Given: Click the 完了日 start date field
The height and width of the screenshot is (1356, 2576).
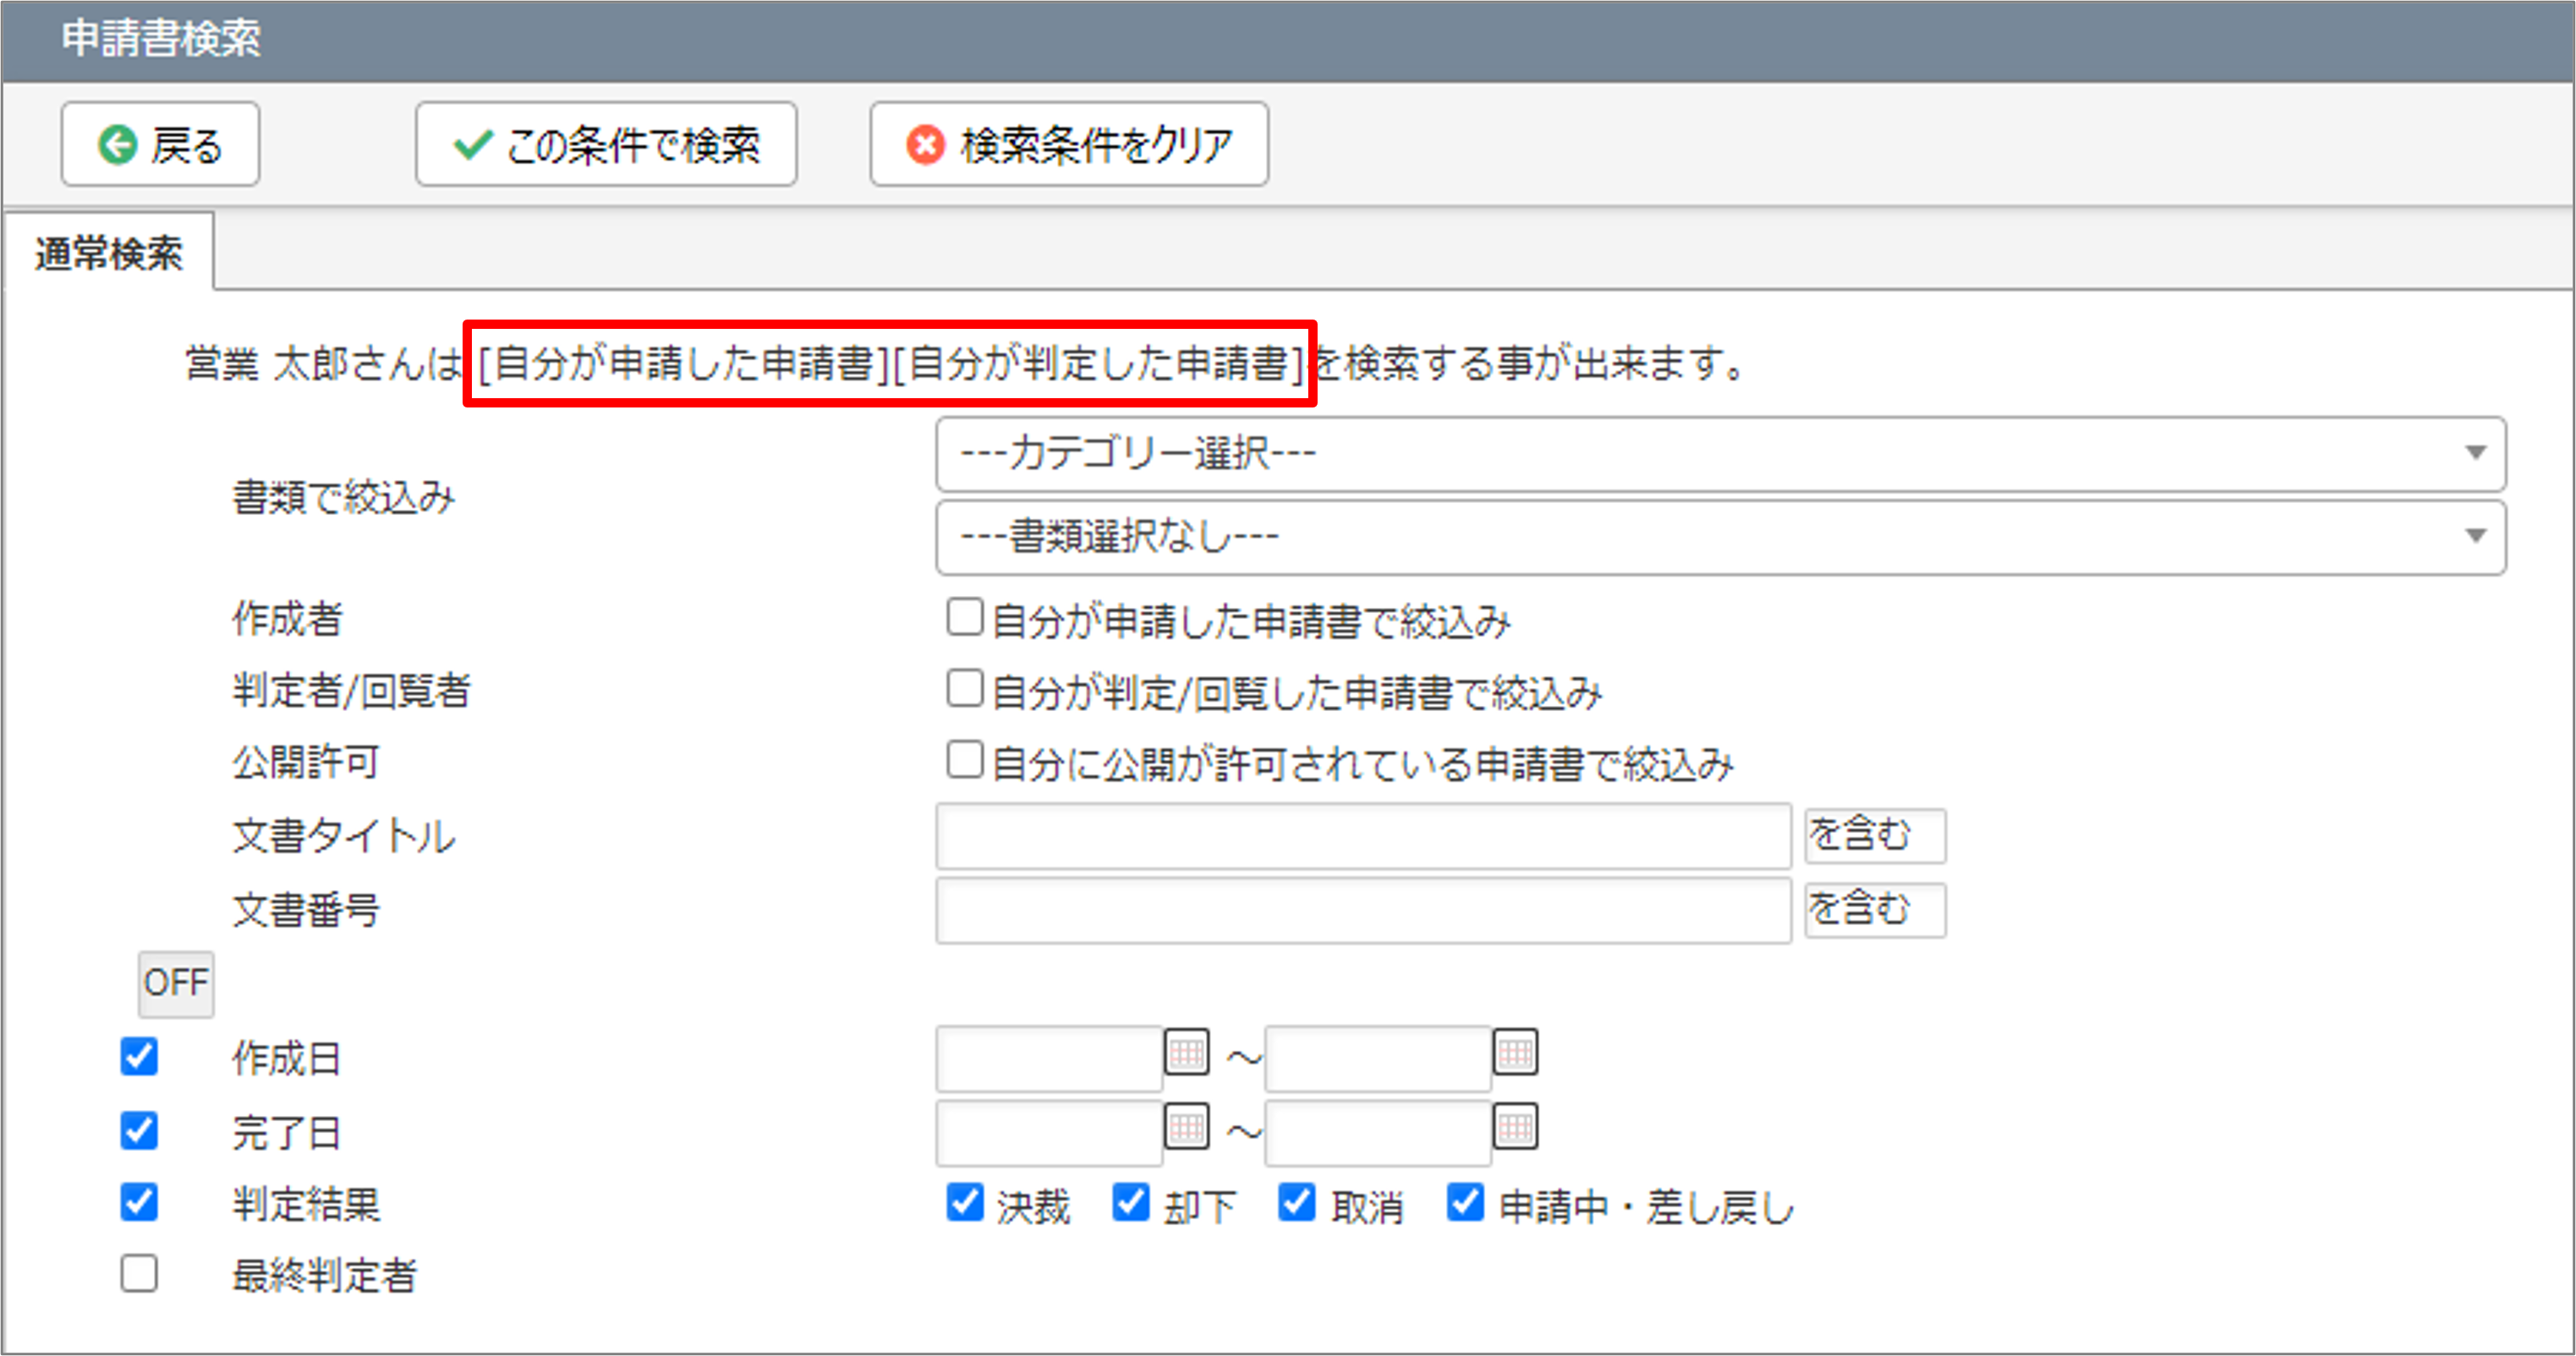Looking at the screenshot, I should pos(1049,1132).
